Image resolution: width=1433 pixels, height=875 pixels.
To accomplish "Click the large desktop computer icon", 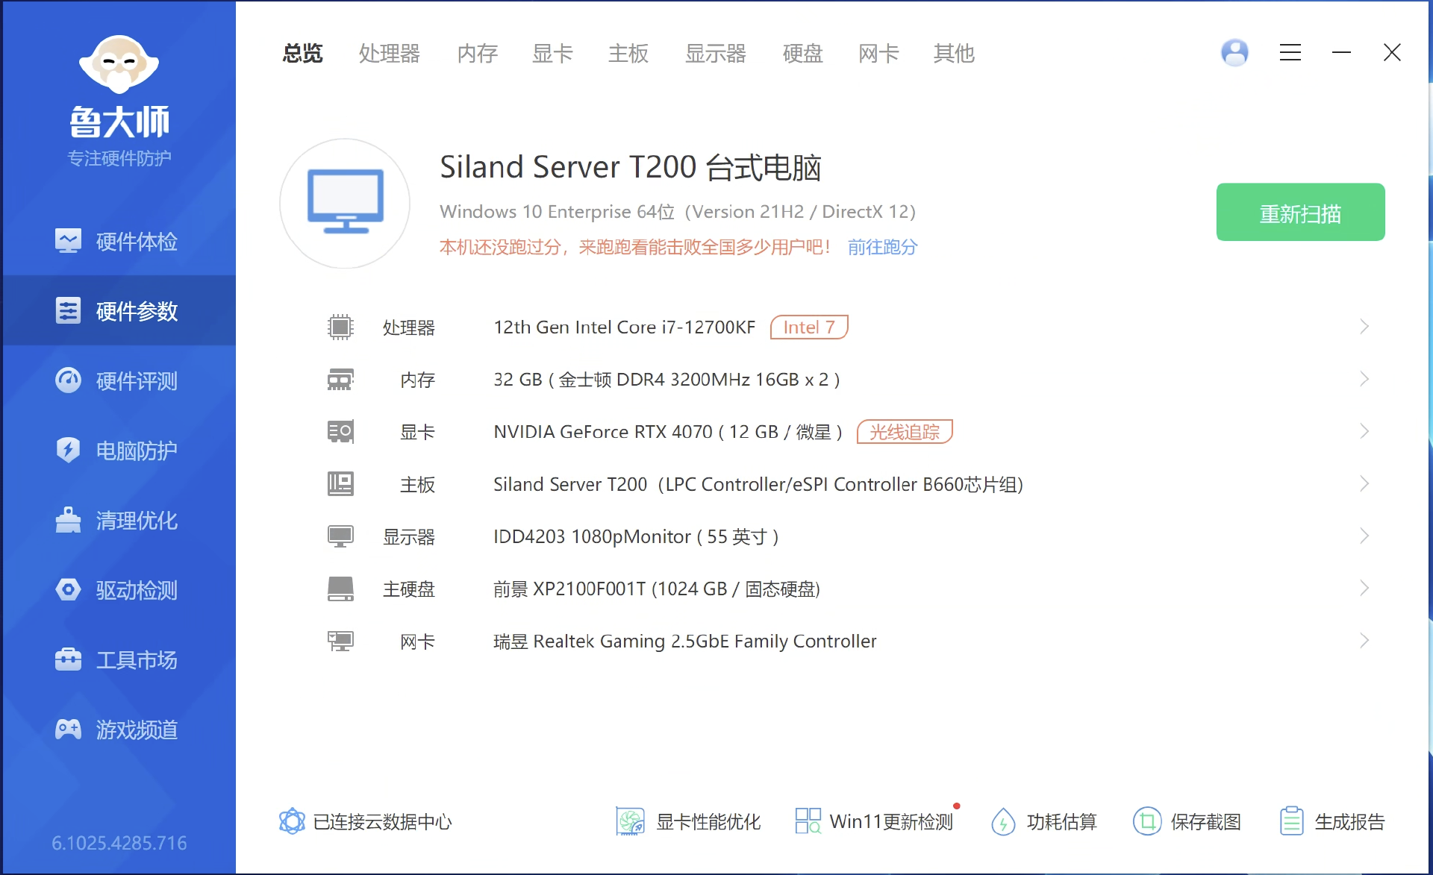I will pos(345,203).
